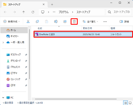
Task: Expand chevron after PC icon in address bar
Action: [48, 12]
